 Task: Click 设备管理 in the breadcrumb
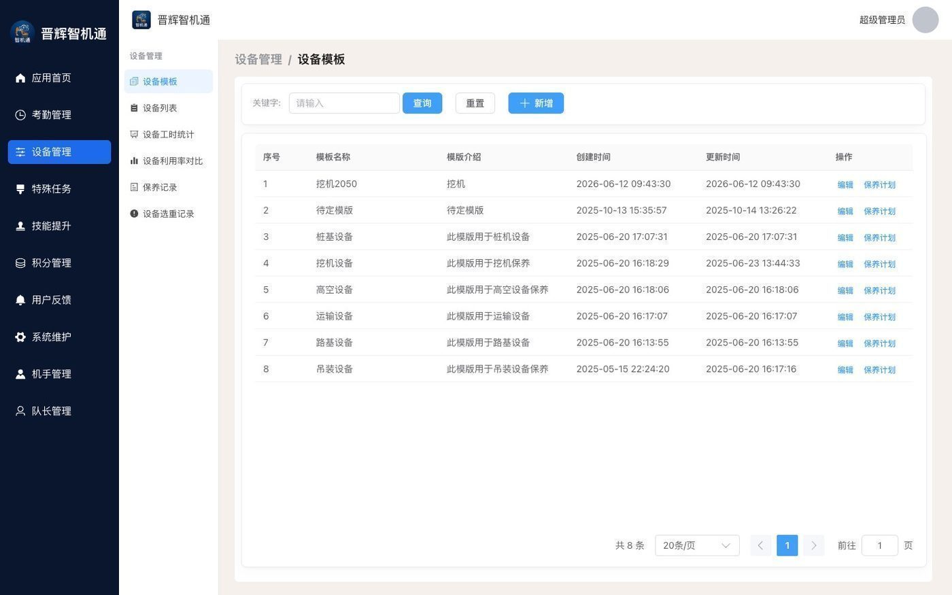coord(258,60)
